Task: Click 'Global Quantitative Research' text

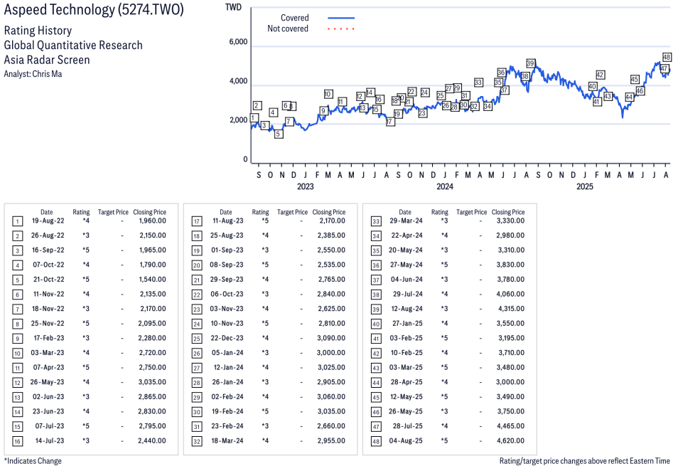Action: pyautogui.click(x=73, y=45)
